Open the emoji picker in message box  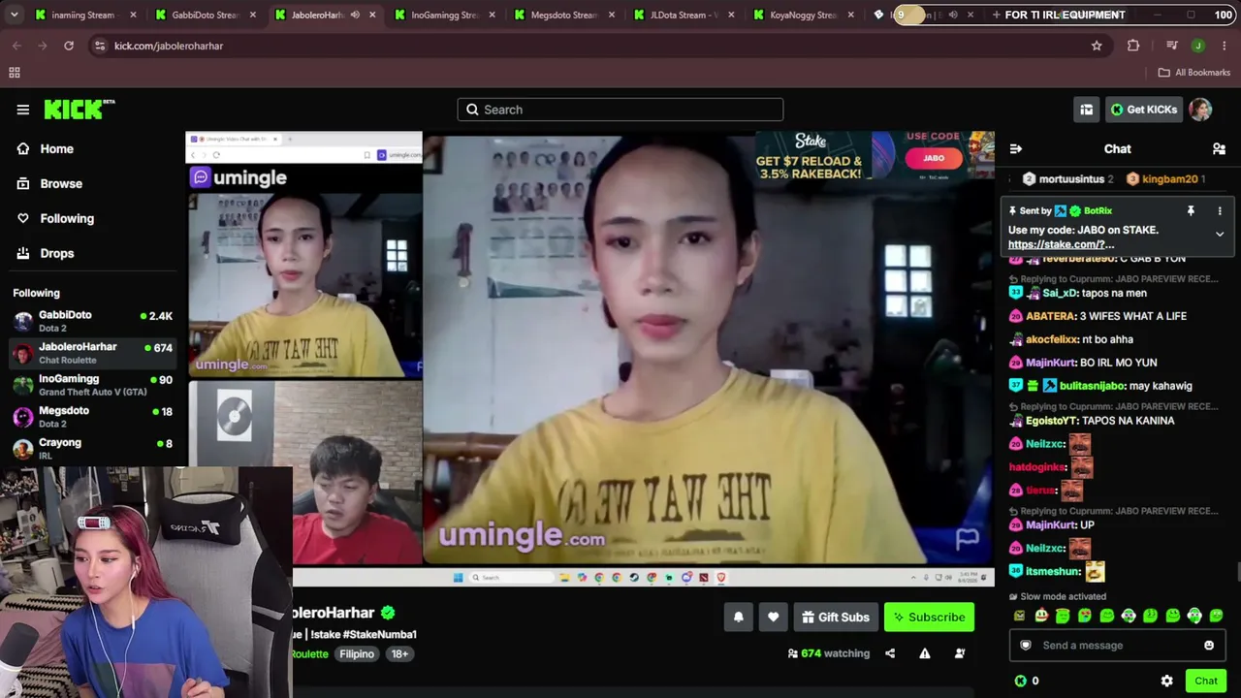point(1208,645)
